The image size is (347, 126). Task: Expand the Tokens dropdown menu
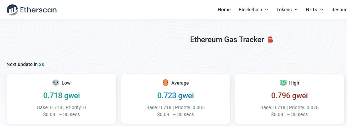pyautogui.click(x=287, y=10)
